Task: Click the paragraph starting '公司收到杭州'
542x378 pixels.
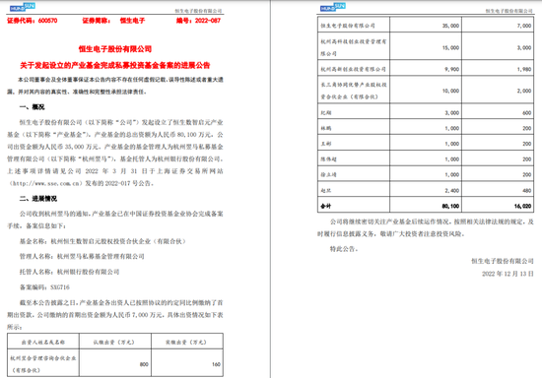Action: point(115,220)
